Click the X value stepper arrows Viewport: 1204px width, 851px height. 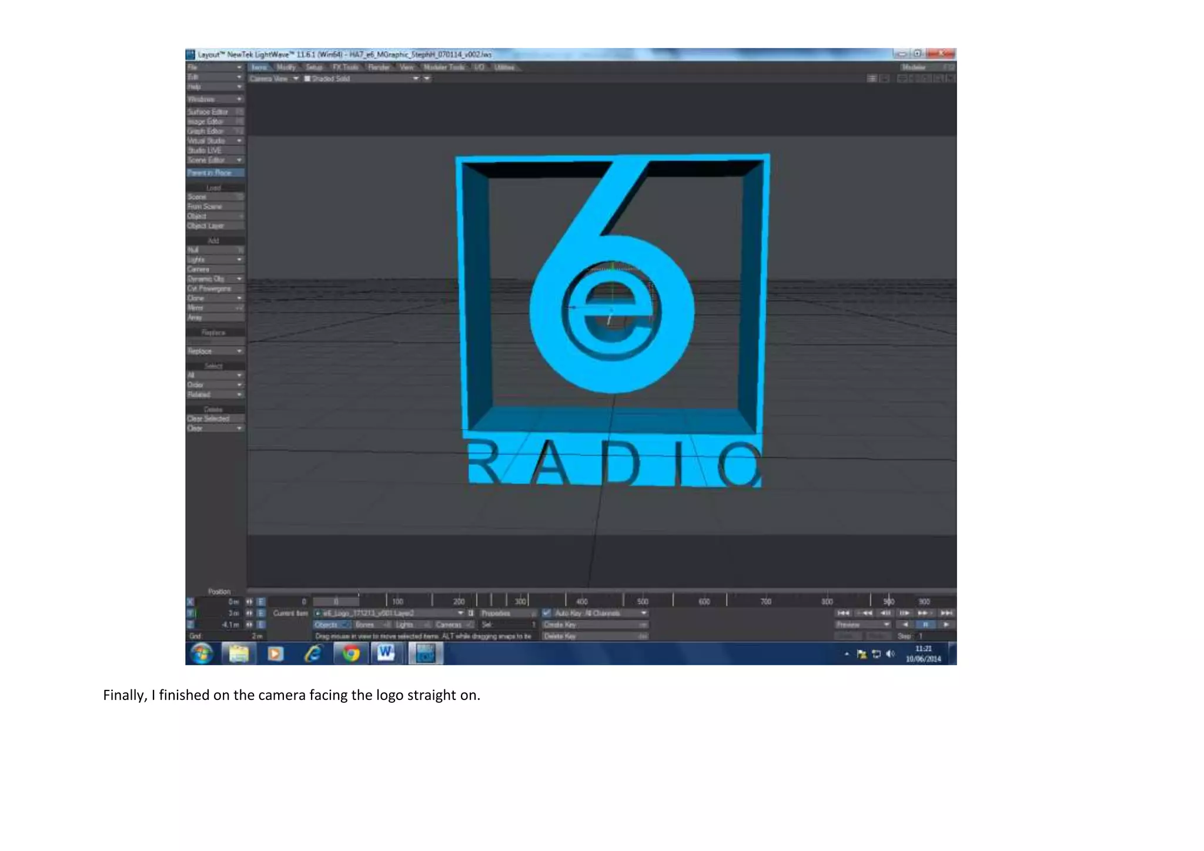click(249, 602)
